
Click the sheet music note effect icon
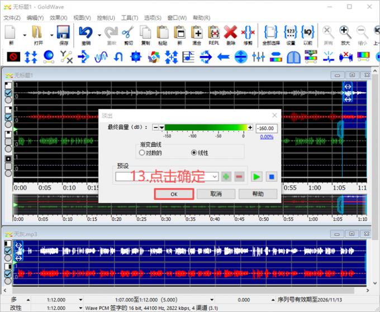(188, 57)
